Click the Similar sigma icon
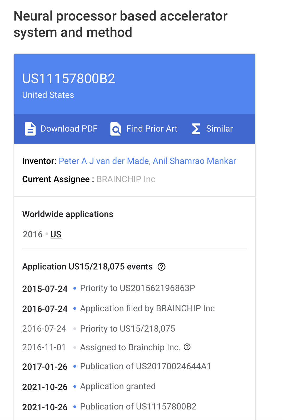 click(x=196, y=129)
